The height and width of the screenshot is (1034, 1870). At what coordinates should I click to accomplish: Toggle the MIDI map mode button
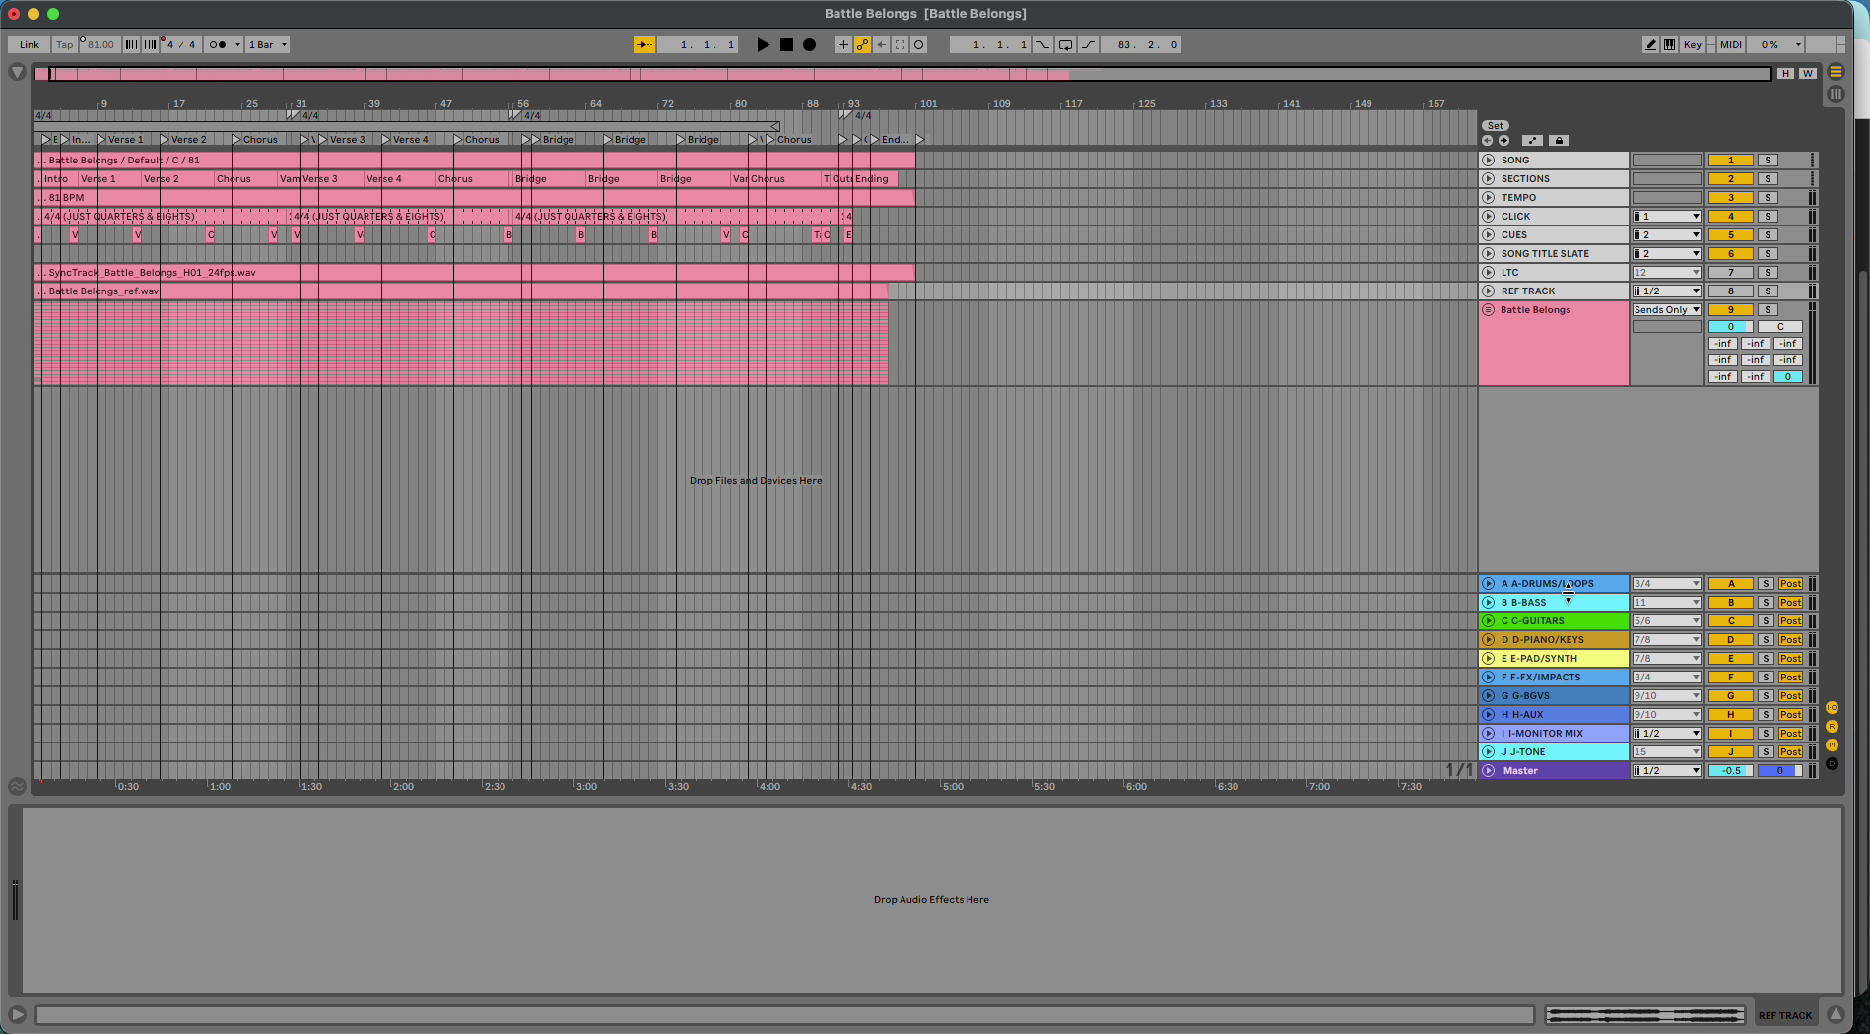tap(1730, 44)
